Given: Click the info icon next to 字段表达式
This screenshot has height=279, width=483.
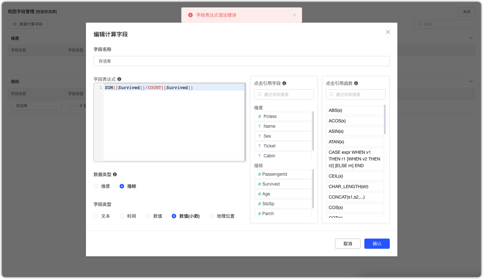Looking at the screenshot, I should click(x=119, y=79).
